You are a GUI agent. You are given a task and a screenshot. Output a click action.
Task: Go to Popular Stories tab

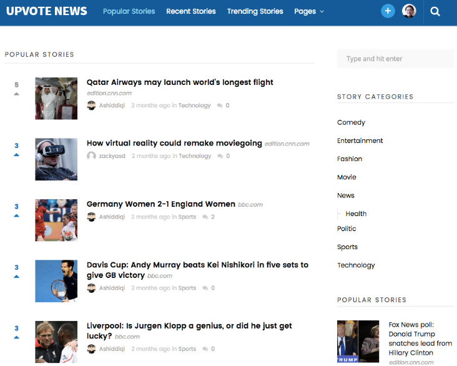129,11
